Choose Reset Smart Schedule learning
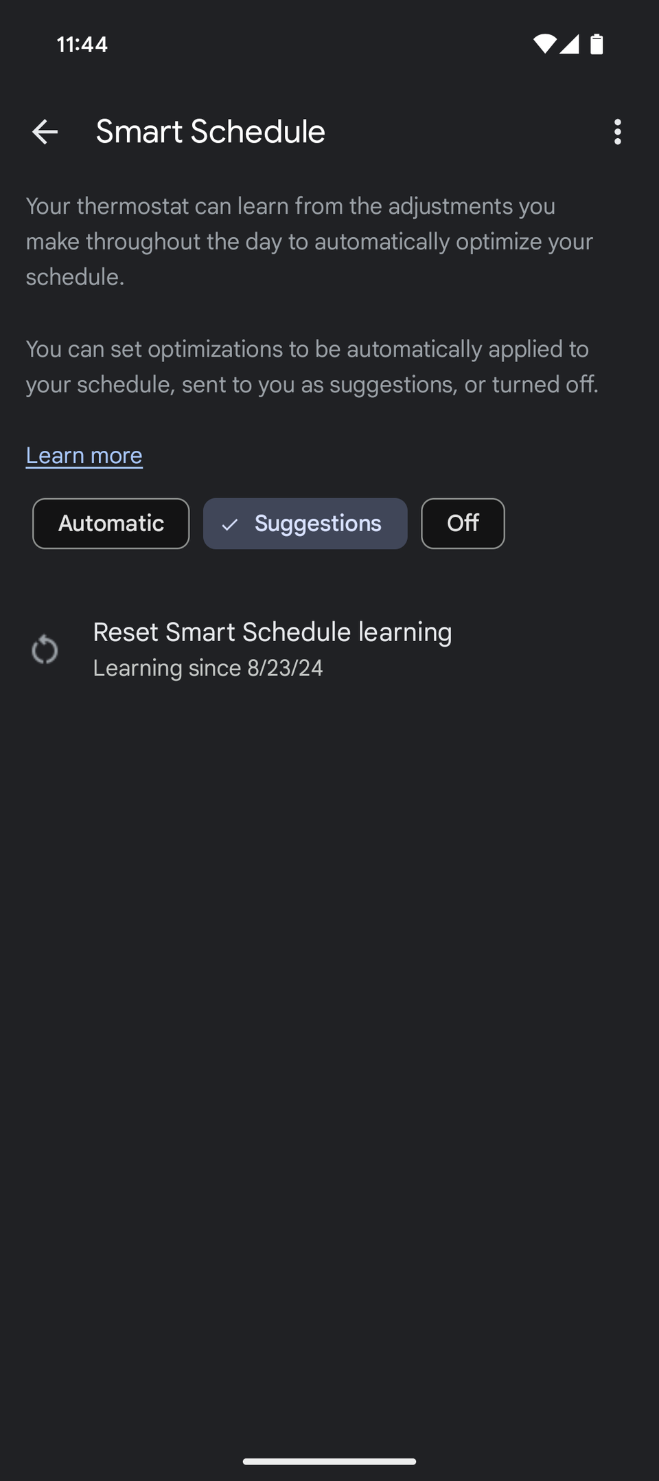 click(329, 649)
